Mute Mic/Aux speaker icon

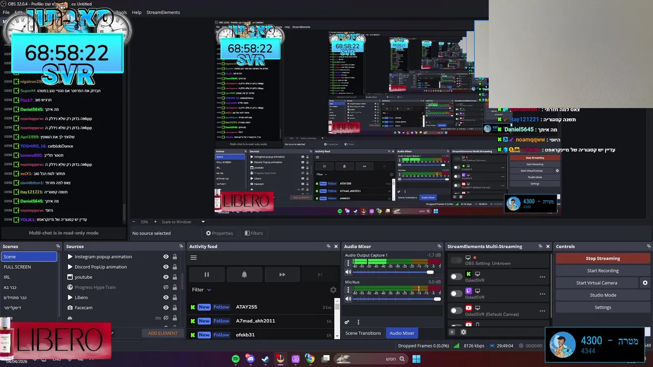tap(348, 299)
